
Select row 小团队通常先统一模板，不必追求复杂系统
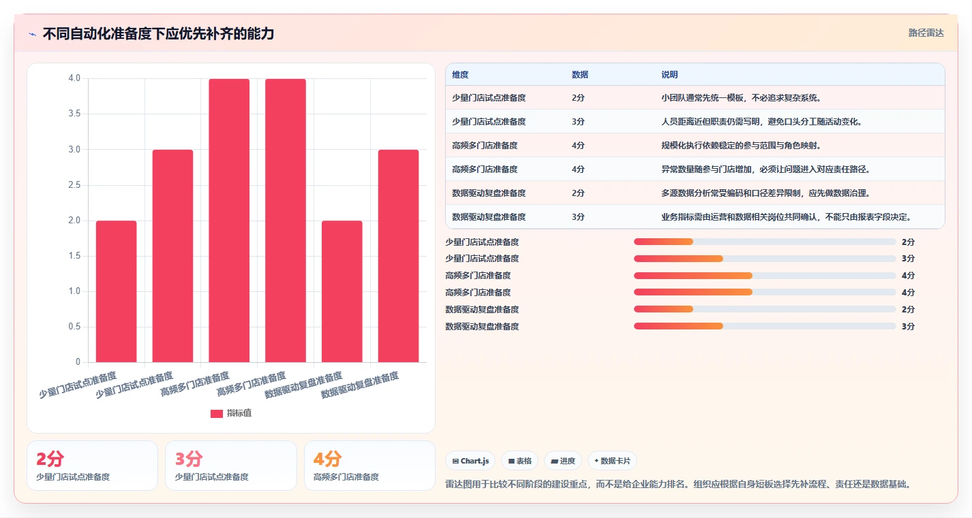[695, 98]
